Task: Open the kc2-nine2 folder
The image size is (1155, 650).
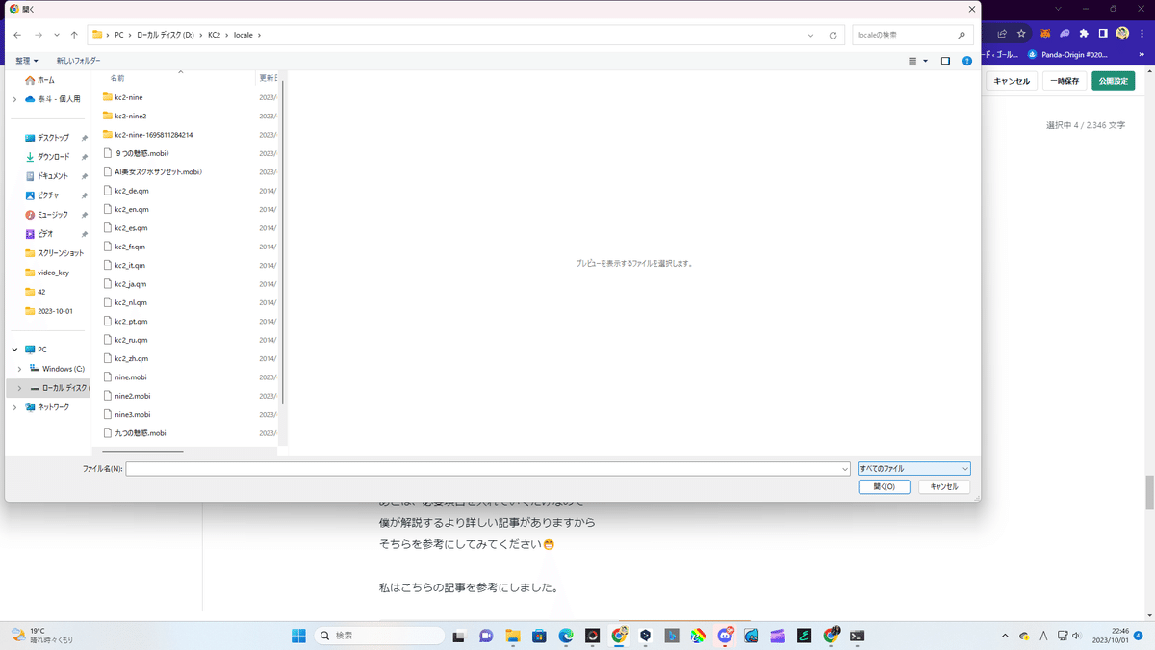Action: 130,116
